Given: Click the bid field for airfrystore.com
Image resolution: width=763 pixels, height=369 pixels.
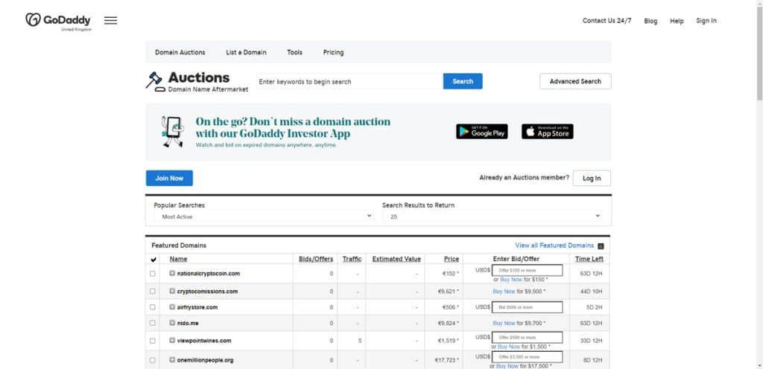Looking at the screenshot, I should point(527,307).
